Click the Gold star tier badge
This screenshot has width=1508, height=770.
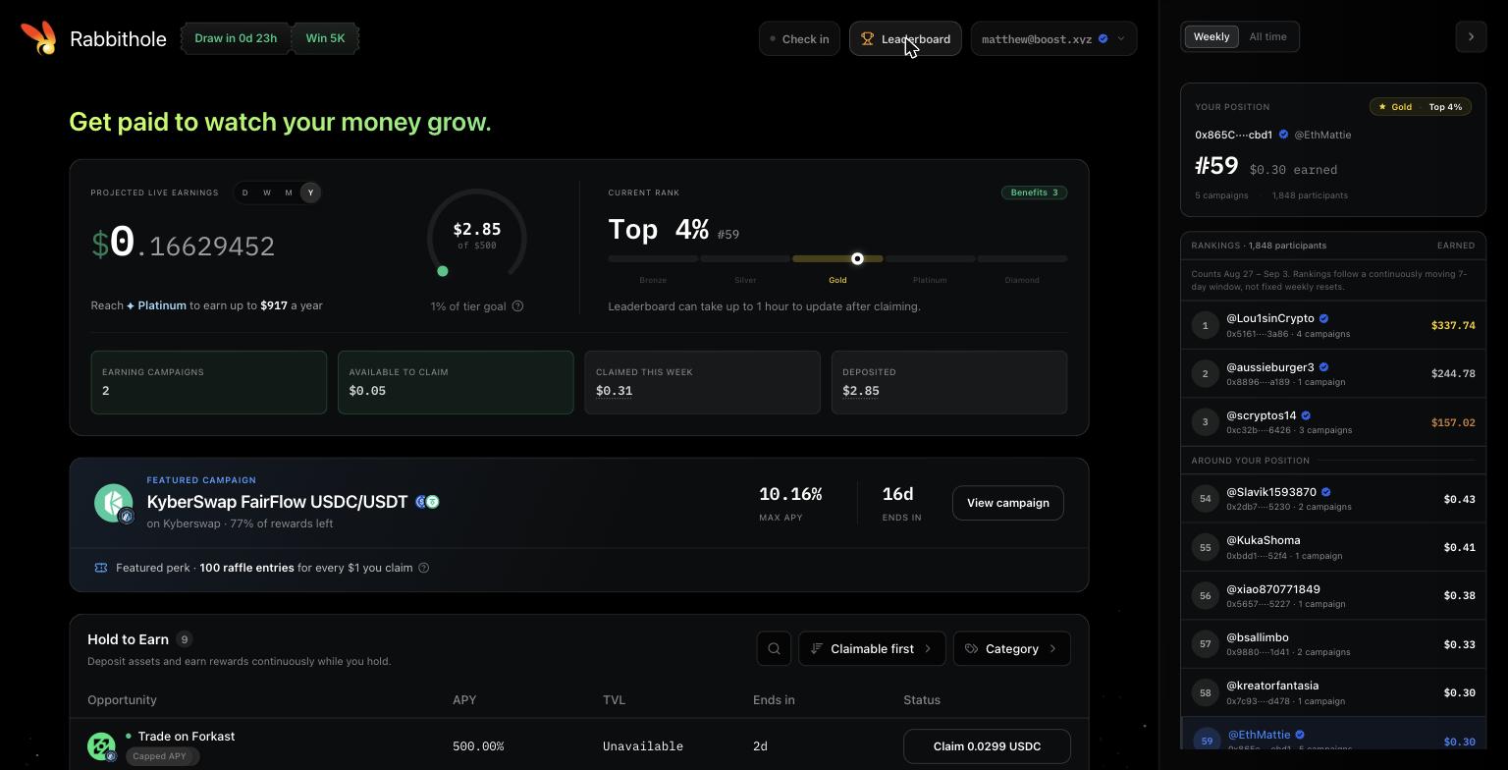(1395, 107)
